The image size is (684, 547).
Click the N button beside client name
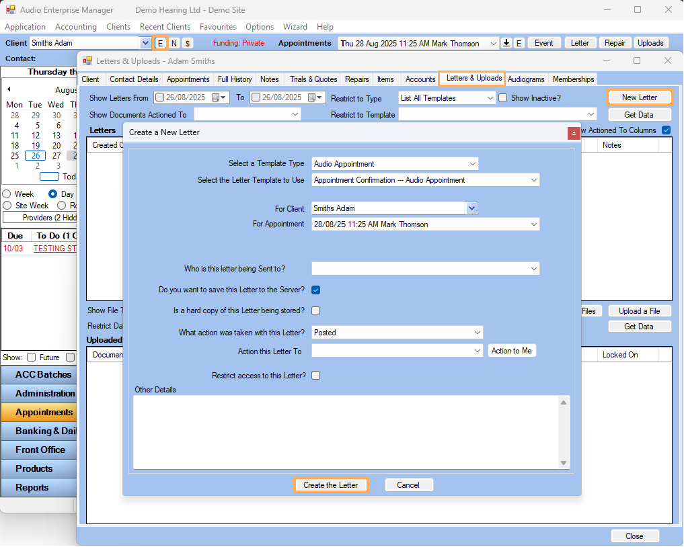coord(174,43)
